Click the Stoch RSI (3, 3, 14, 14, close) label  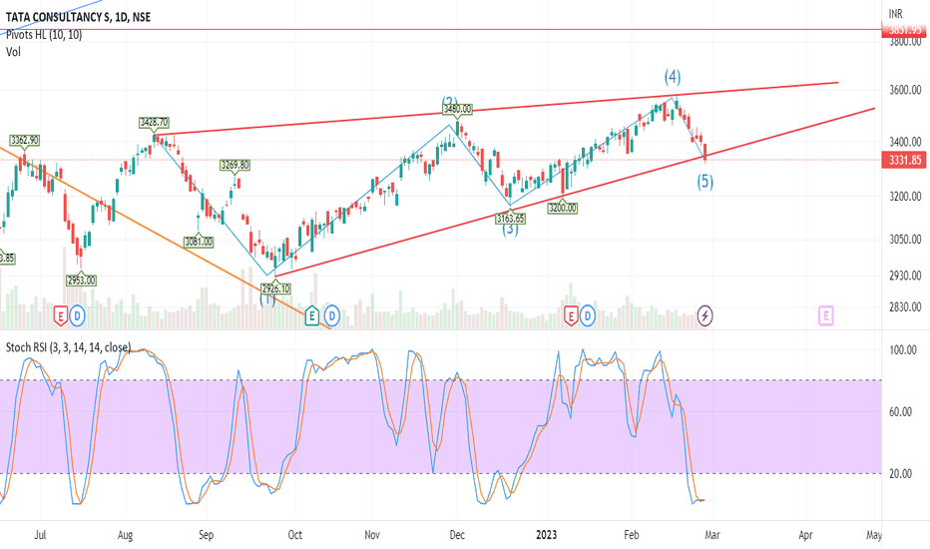[68, 347]
